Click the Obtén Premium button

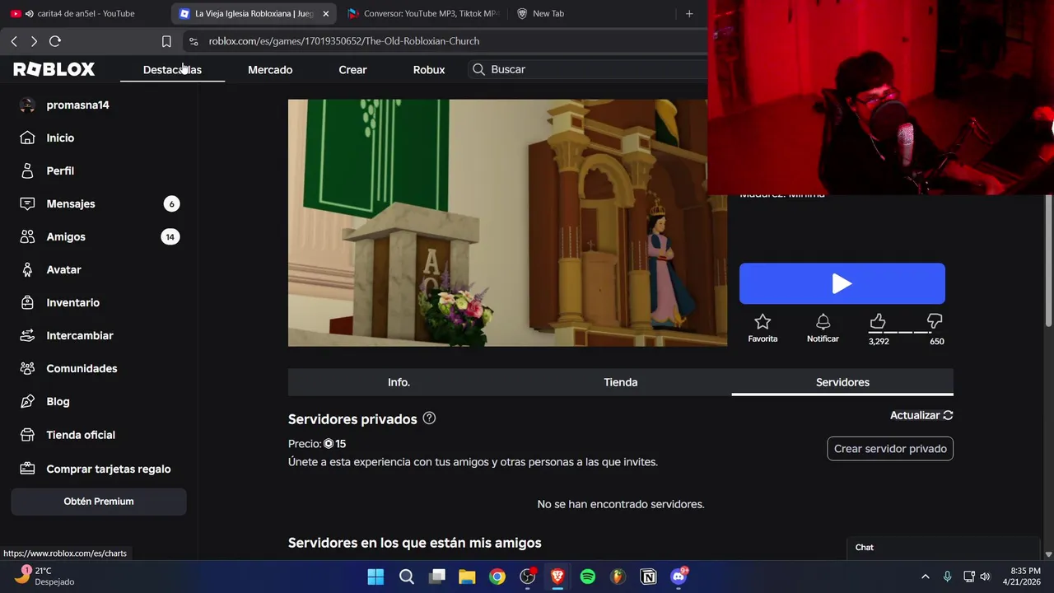click(99, 501)
